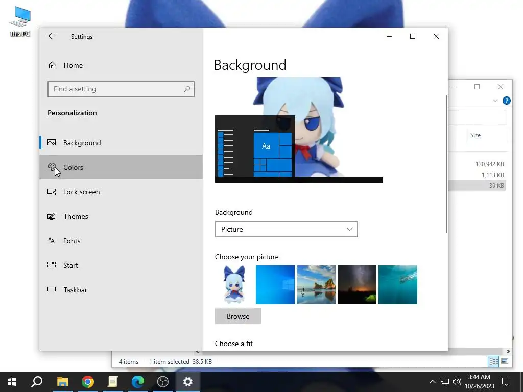The width and height of the screenshot is (523, 392).
Task: Focus the Find a setting search box
Action: click(121, 89)
